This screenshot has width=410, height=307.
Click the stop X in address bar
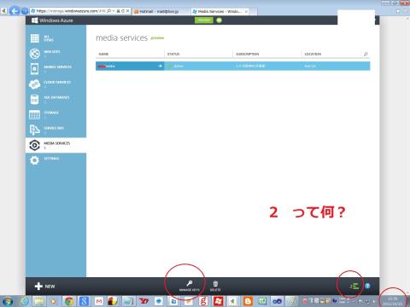[x=128, y=11]
